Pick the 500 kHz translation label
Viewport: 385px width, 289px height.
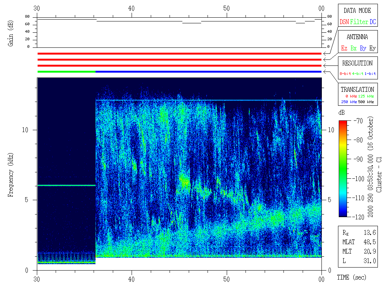[367, 102]
